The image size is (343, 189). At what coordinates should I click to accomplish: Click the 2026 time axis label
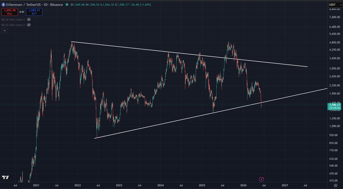click(x=244, y=185)
